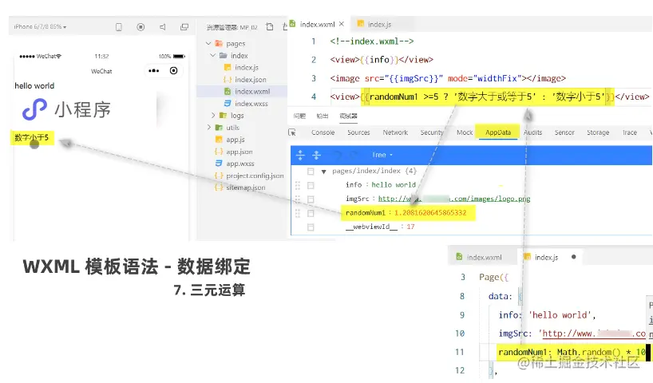Click the mini program logo image
This screenshot has height=383, width=653.
[x=66, y=109]
